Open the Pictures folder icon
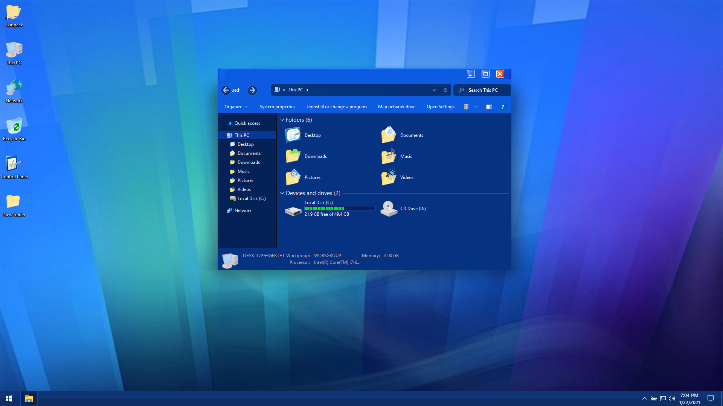The width and height of the screenshot is (723, 406). (293, 177)
